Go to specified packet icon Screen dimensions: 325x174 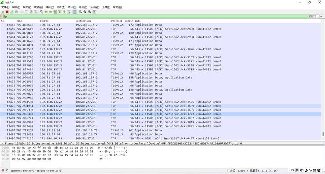click(x=55, y=12)
